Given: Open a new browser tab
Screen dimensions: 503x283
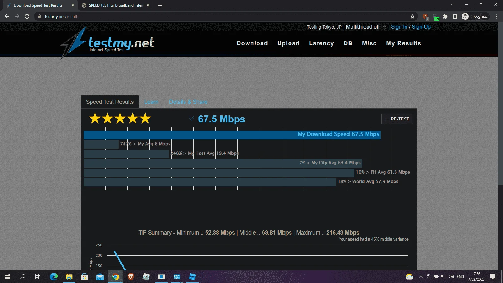Looking at the screenshot, I should click(x=160, y=5).
